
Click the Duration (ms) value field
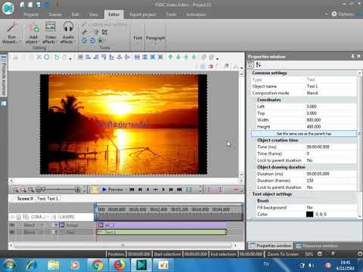[330, 174]
